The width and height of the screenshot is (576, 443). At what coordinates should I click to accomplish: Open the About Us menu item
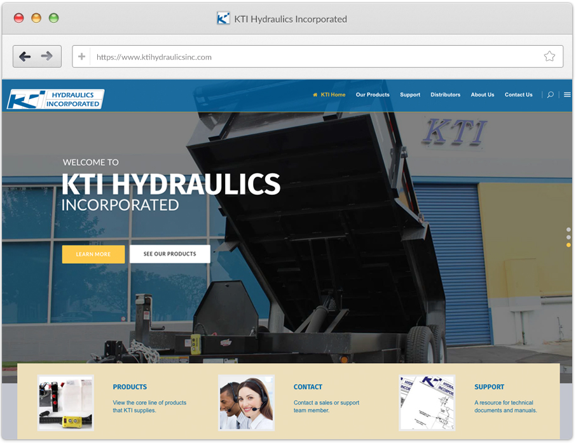[483, 95]
